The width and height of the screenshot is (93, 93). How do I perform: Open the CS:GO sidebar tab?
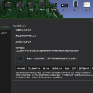click(4, 33)
